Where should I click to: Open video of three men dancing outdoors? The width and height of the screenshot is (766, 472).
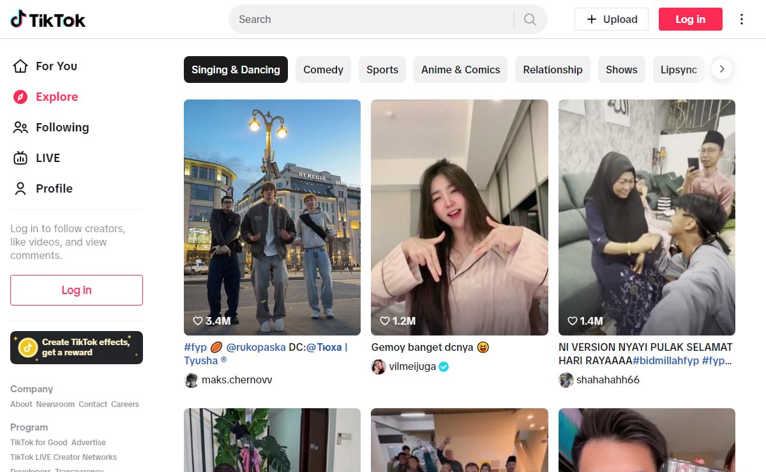pyautogui.click(x=272, y=218)
